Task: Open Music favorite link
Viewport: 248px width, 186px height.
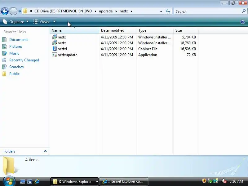Action: [x=14, y=53]
